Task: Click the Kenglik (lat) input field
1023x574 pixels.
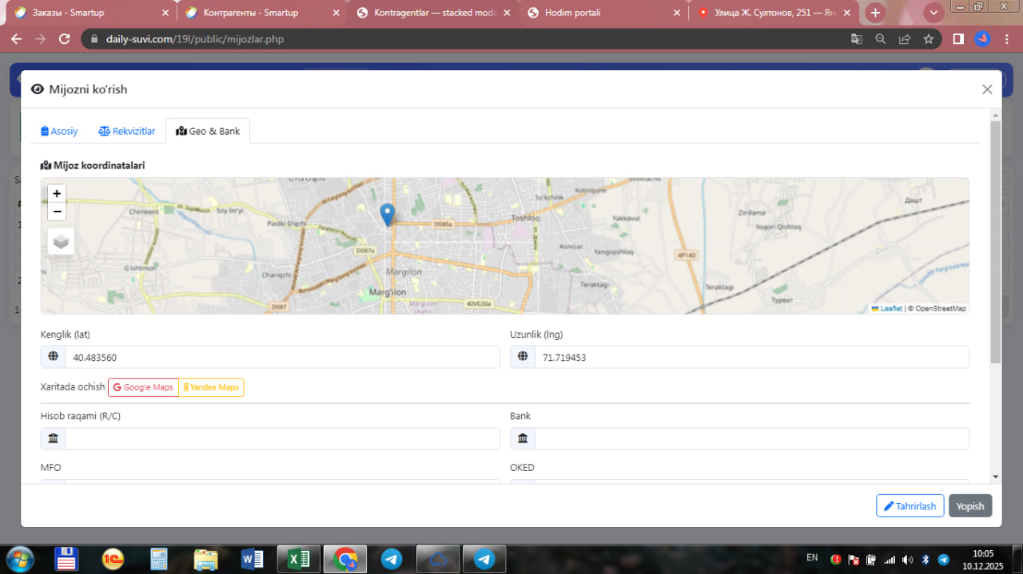Action: coord(281,358)
